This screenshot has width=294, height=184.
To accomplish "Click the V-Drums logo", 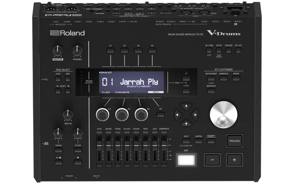I will click(x=224, y=33).
